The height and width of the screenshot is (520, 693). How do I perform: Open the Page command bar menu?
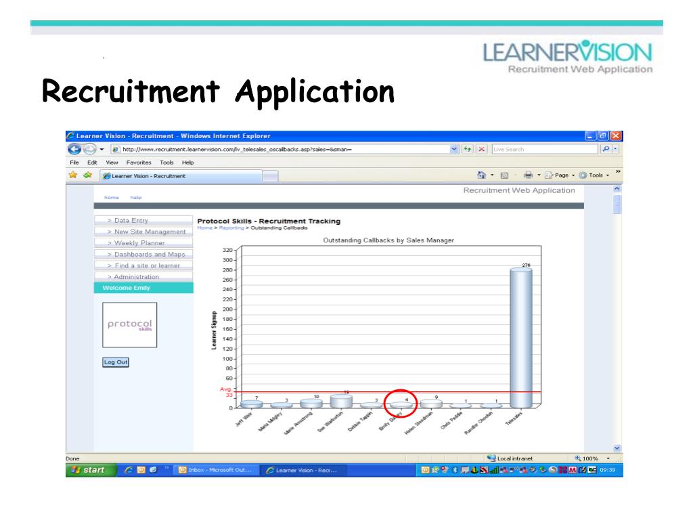560,175
